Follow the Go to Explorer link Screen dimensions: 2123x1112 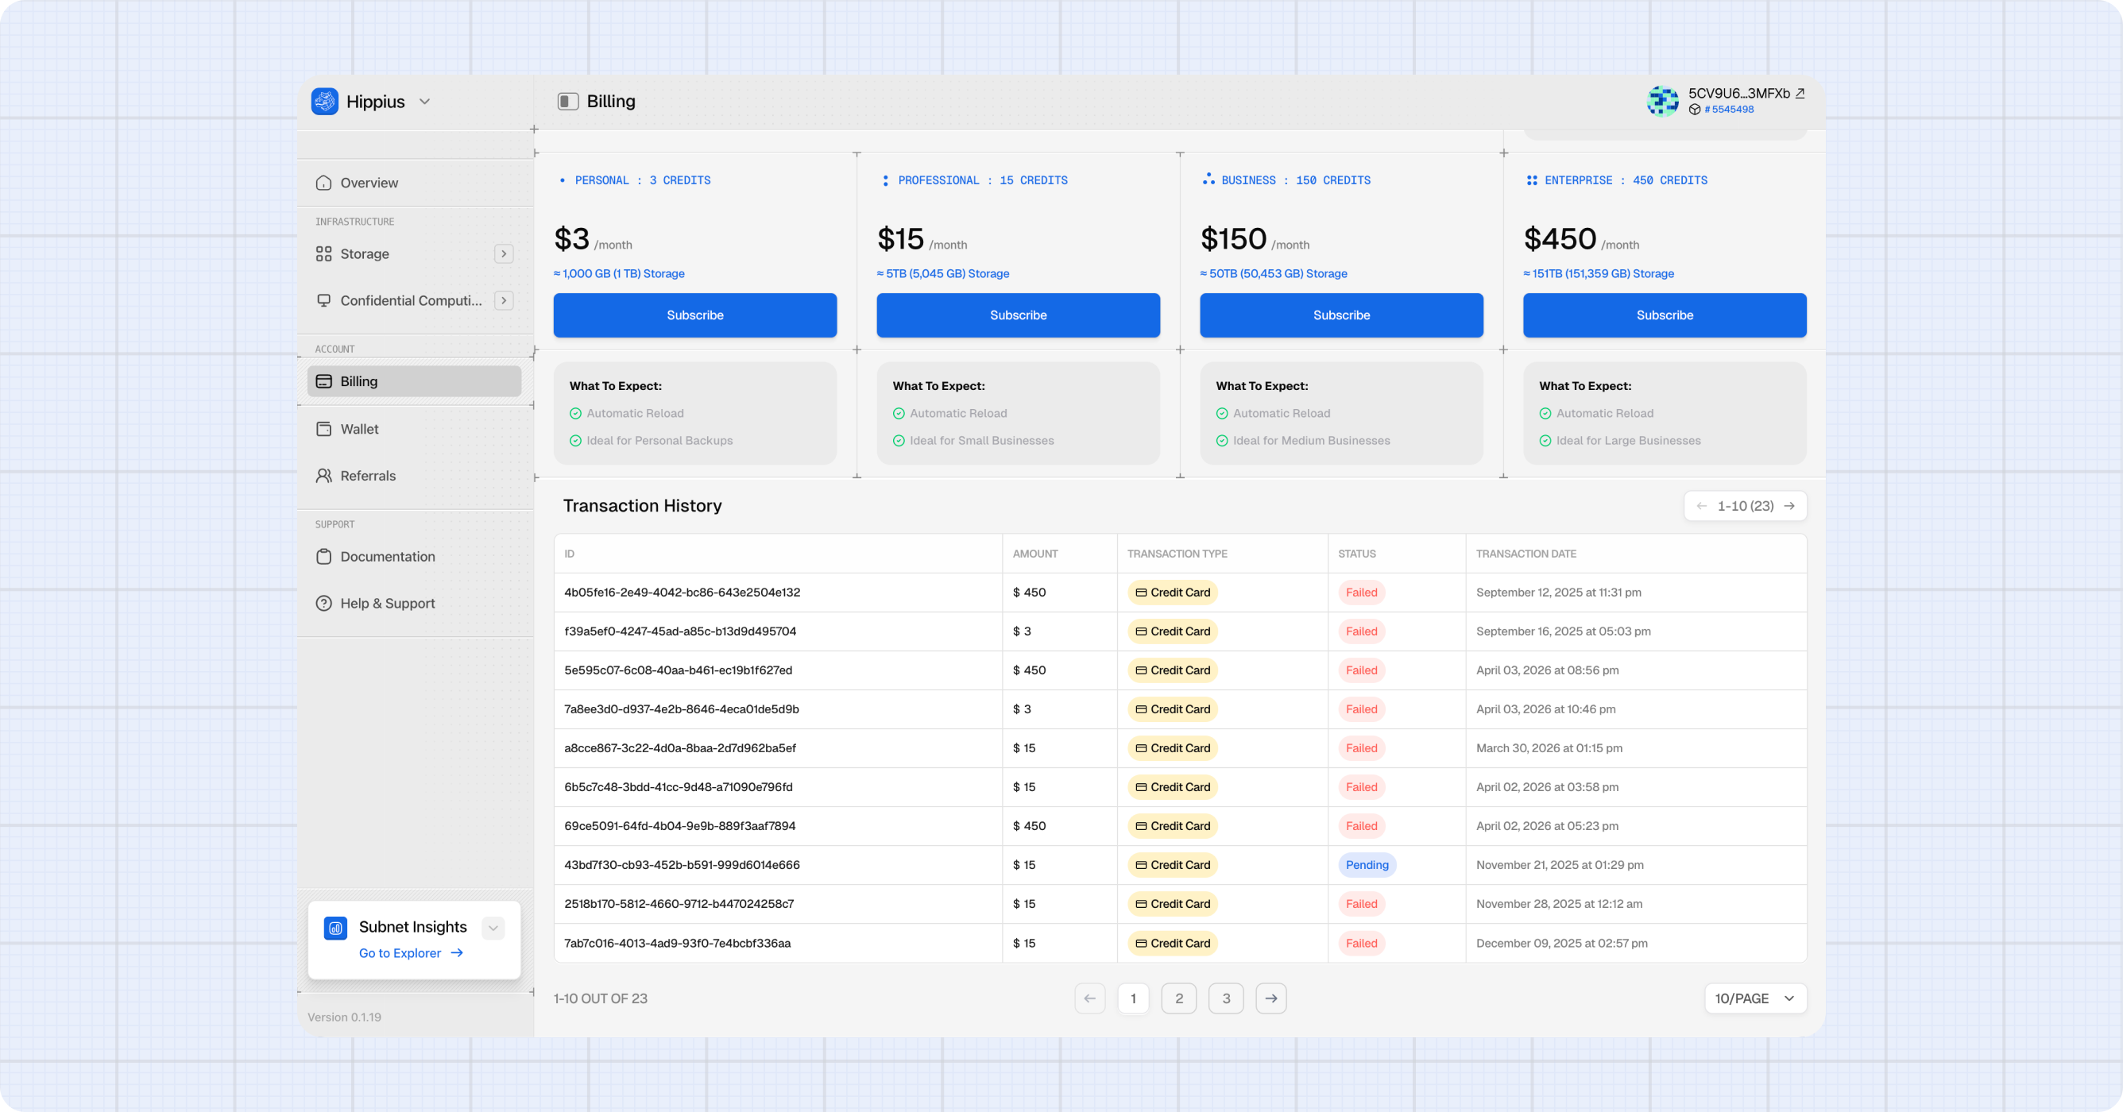[411, 953]
